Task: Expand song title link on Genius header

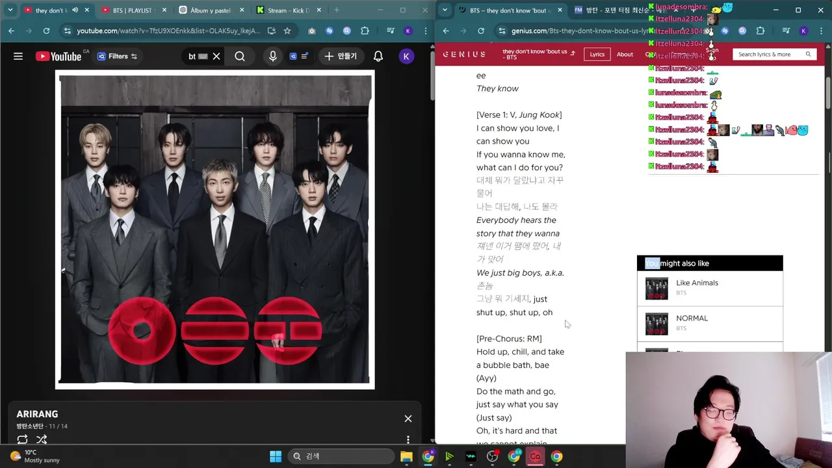Action: (x=539, y=53)
